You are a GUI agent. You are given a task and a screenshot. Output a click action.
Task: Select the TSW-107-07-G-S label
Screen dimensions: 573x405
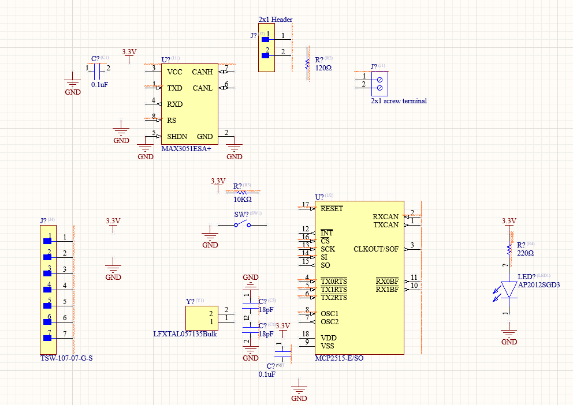click(x=66, y=358)
